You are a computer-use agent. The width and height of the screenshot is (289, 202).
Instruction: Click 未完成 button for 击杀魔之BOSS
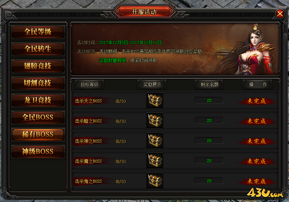tap(257, 161)
